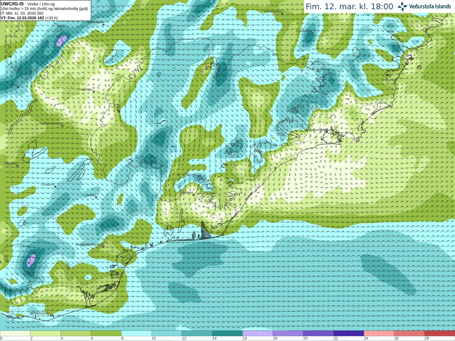Click the 22–24 m/s dark indigo legend swatch

click(349, 334)
